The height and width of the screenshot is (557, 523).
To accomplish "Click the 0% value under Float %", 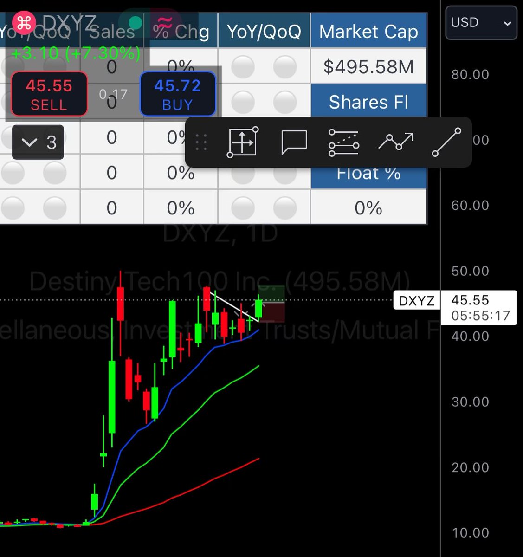I will click(x=368, y=208).
